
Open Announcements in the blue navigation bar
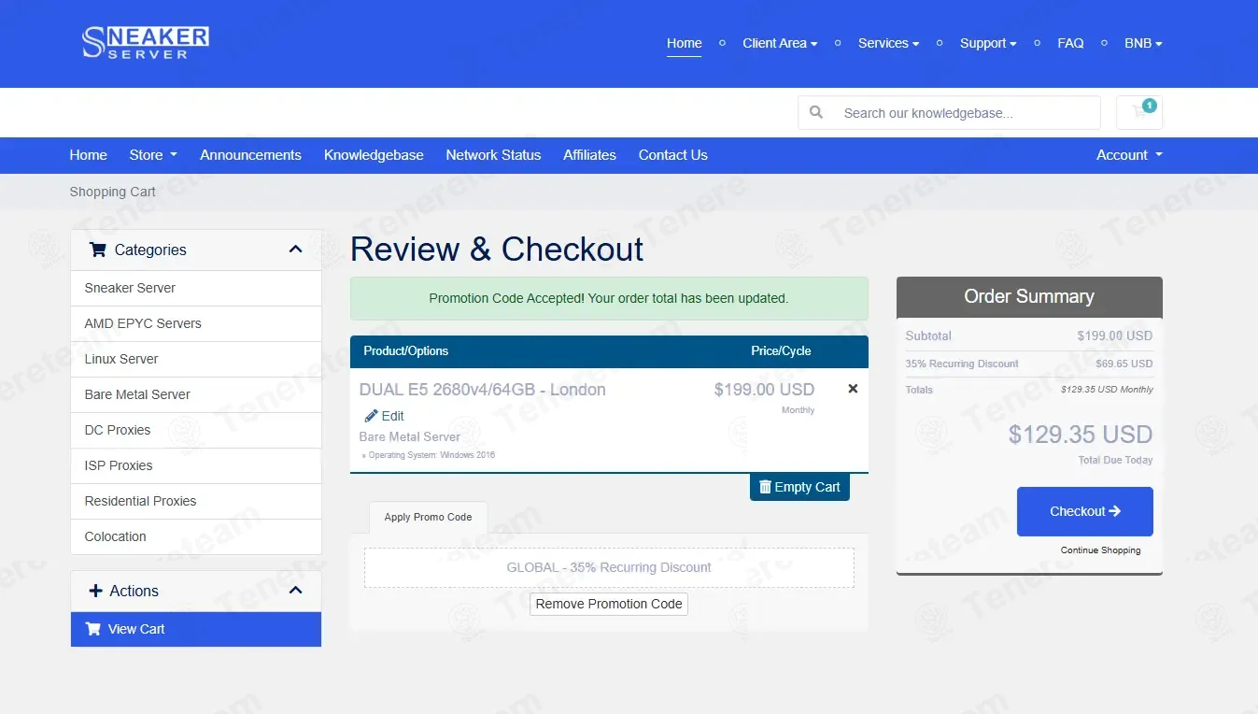[x=250, y=155]
